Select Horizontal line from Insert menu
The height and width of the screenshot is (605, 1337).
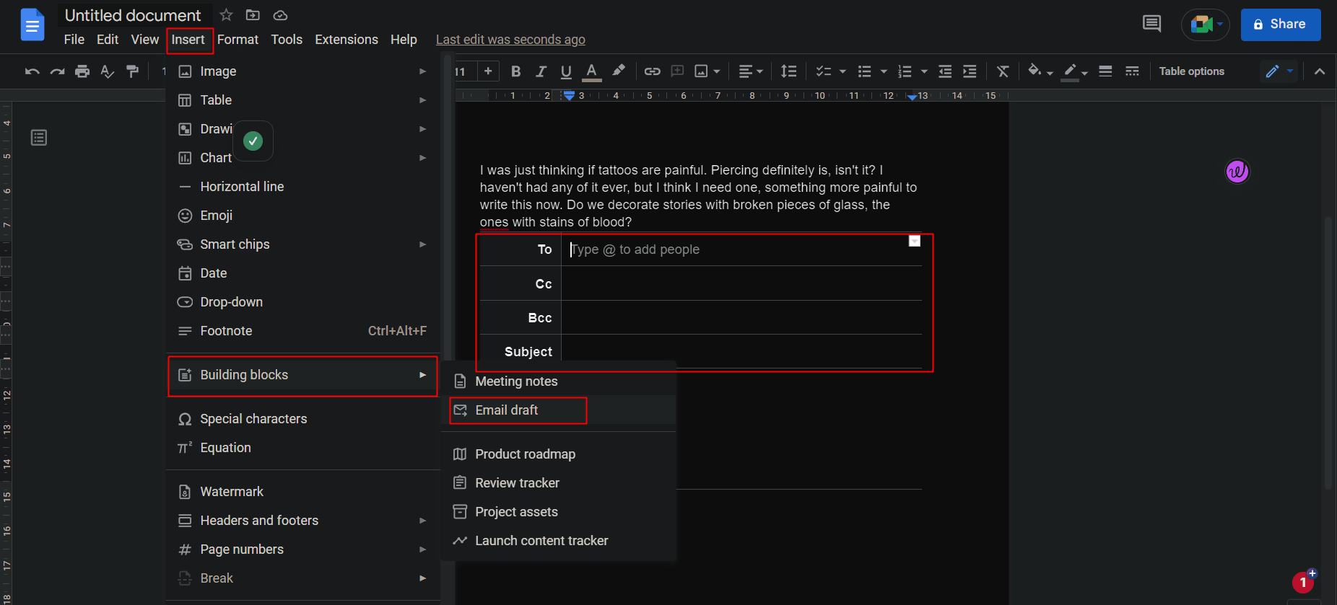(x=302, y=187)
